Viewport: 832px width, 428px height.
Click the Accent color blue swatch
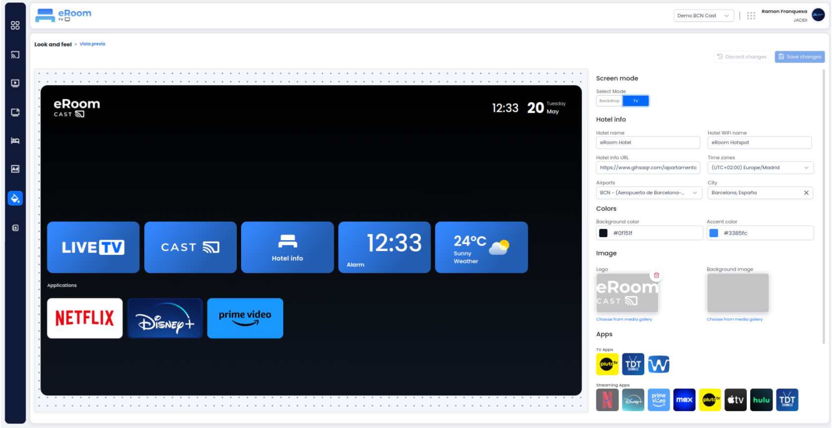pos(714,233)
